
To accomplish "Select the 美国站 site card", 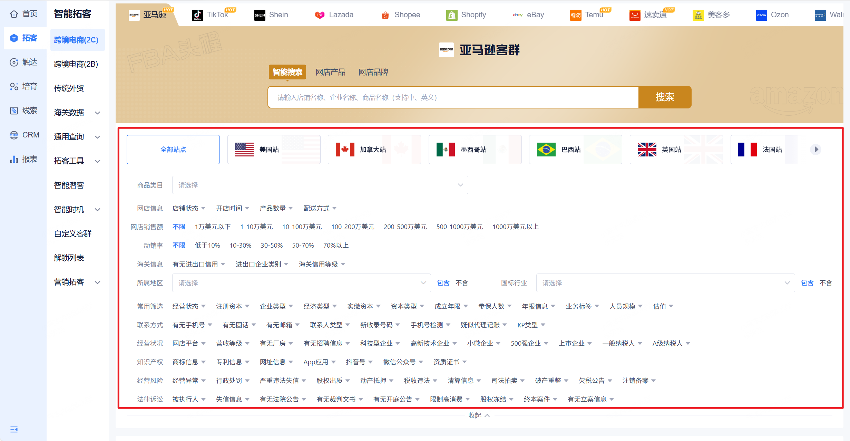I will click(274, 150).
